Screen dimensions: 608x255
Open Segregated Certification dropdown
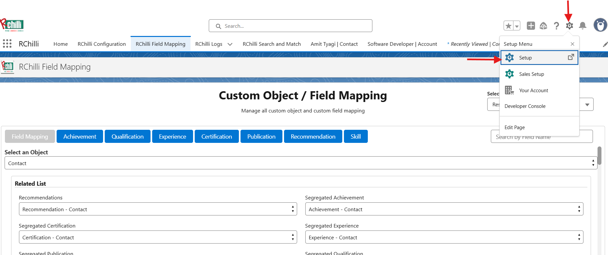point(158,237)
